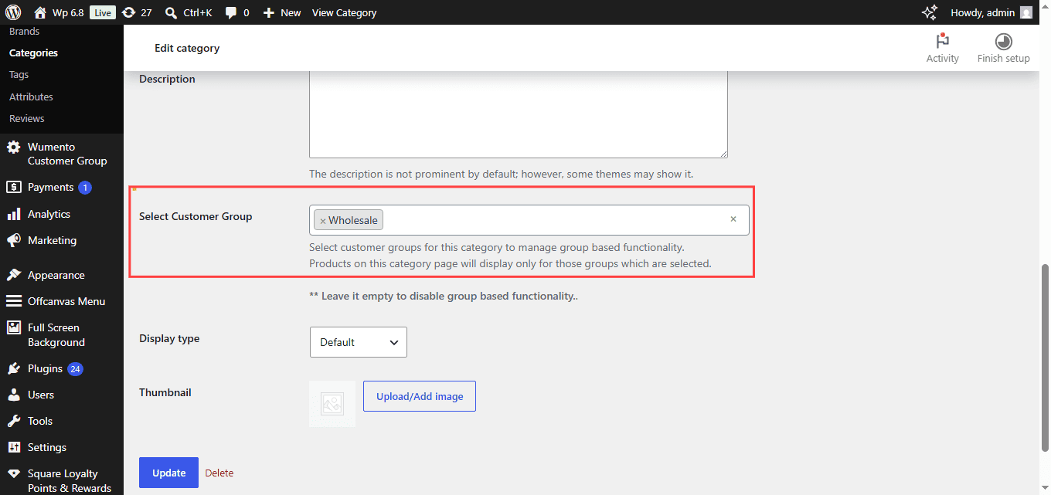Image resolution: width=1051 pixels, height=495 pixels.
Task: Click the red Delete link
Action: point(219,473)
